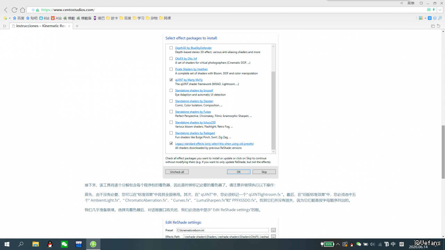Uncheck the qUINT by Marty McFly box

(171, 80)
